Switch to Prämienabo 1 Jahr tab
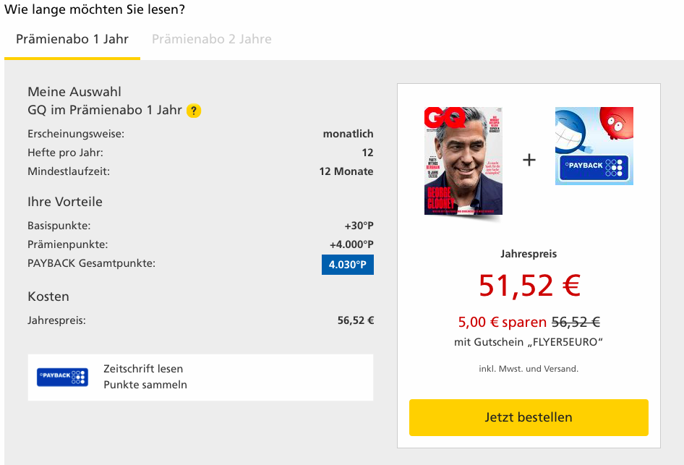 click(72, 39)
